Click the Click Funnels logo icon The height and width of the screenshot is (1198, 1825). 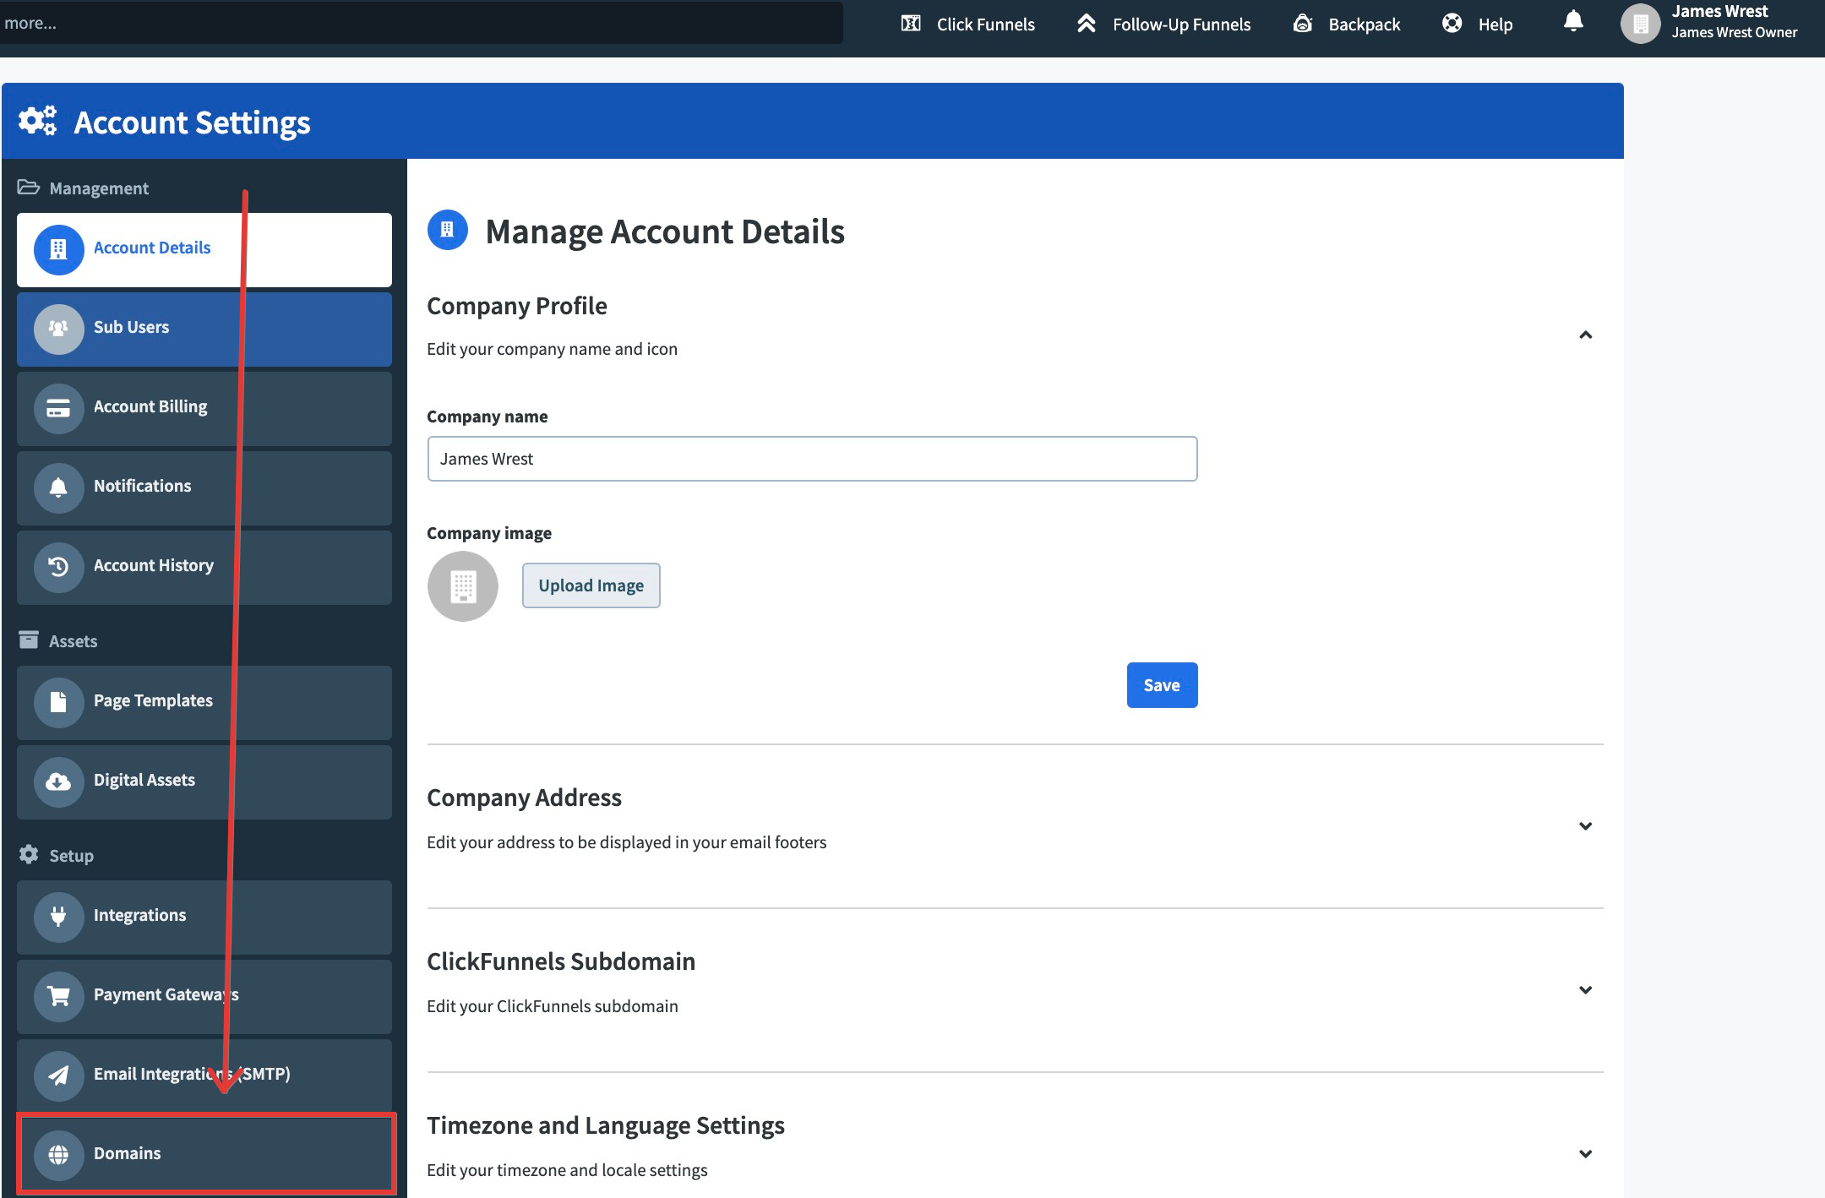911,24
